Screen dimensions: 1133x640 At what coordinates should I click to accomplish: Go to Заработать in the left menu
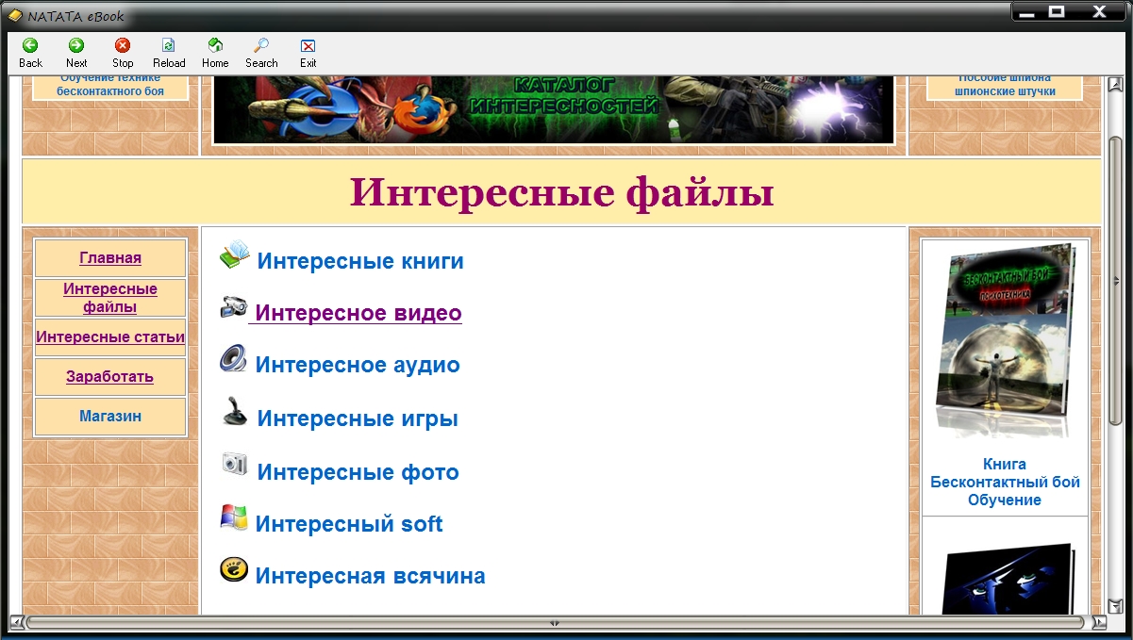tap(110, 377)
